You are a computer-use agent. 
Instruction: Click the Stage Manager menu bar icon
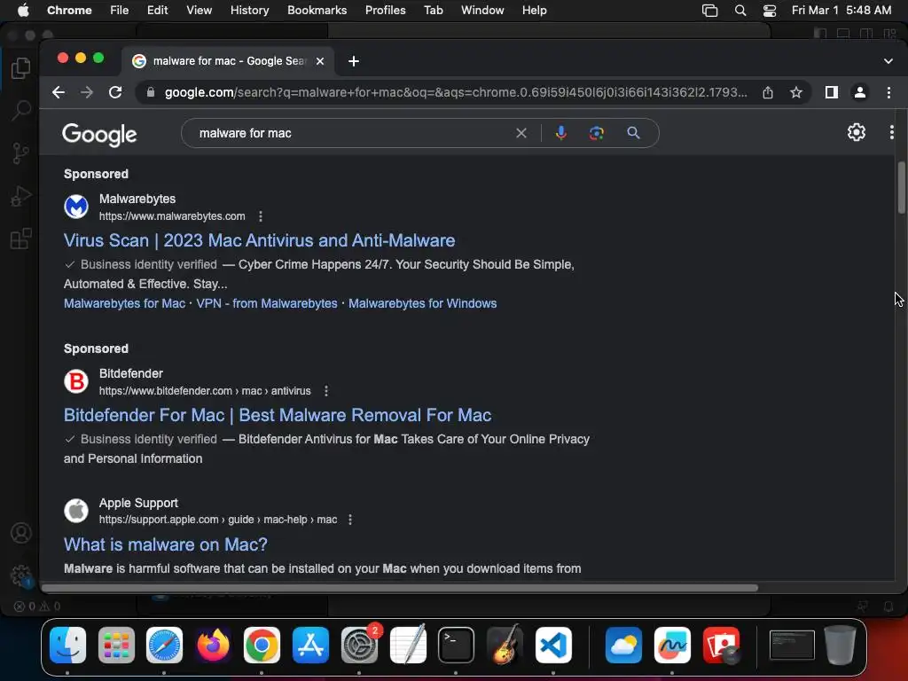tap(709, 11)
